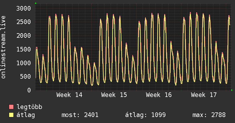
Task: Click the 'átlag: 1099' statistic
Action: coord(145,115)
